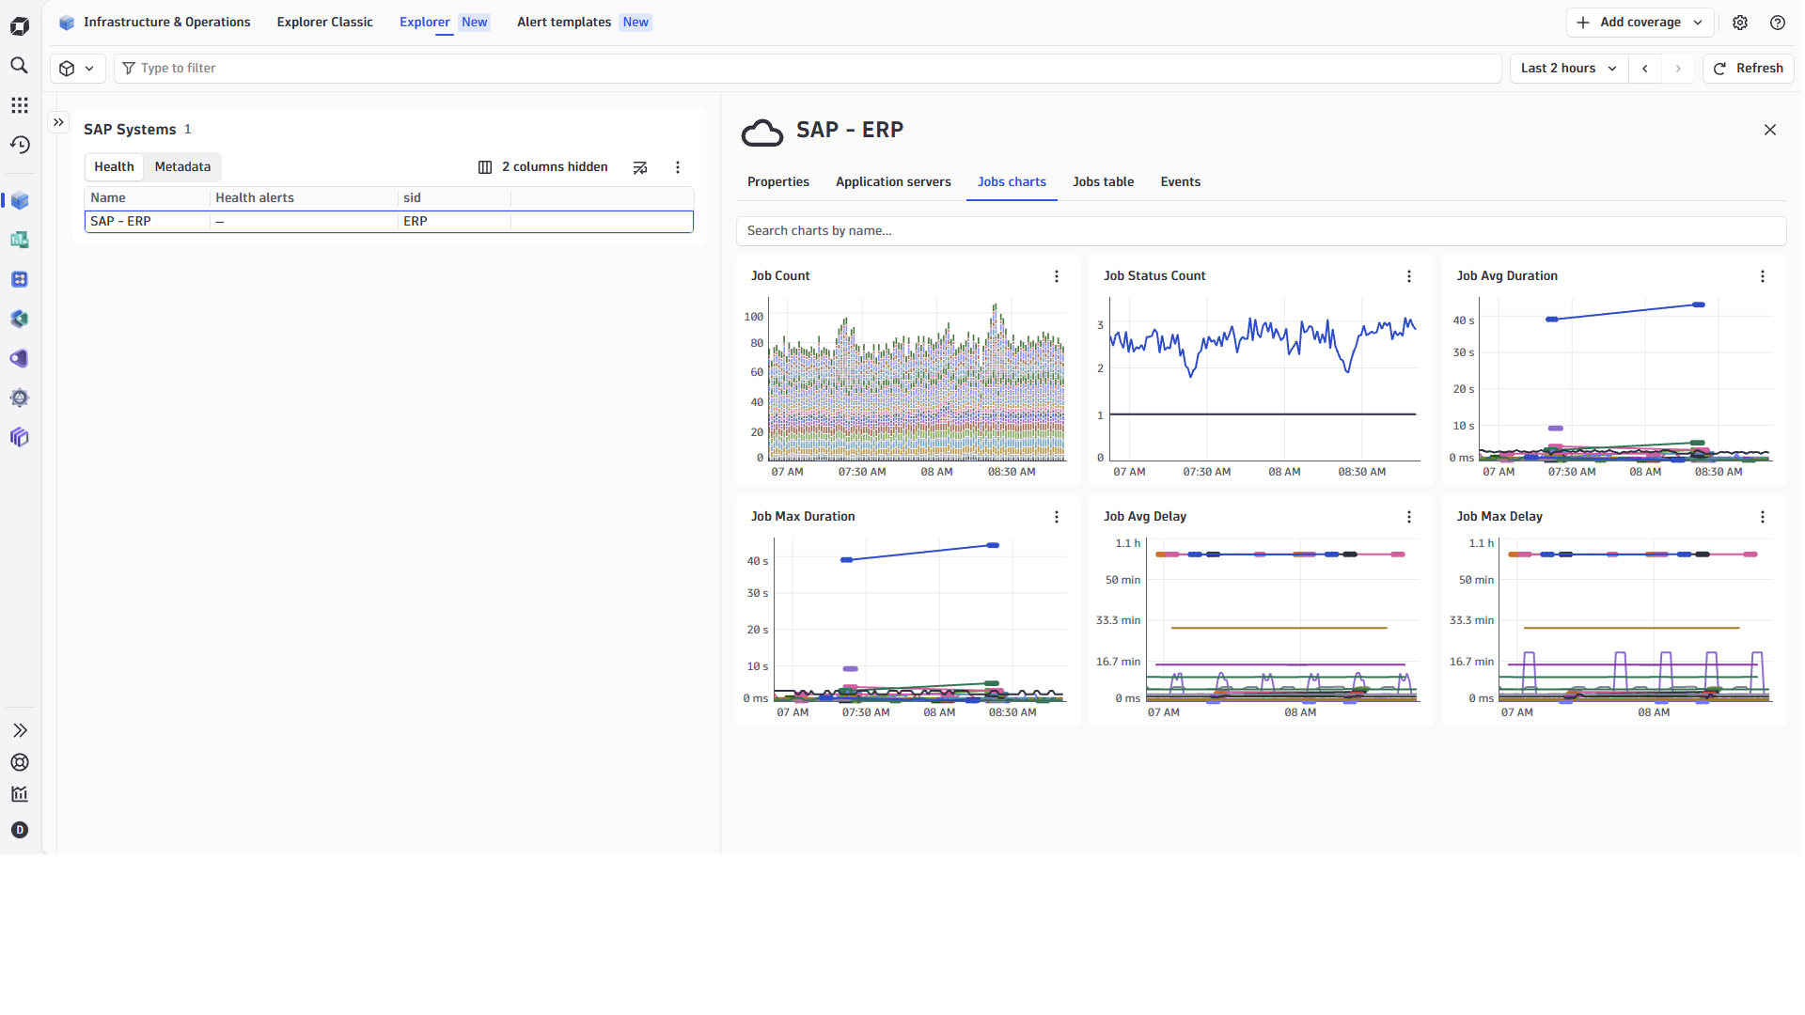Click the Refresh button
The width and height of the screenshot is (1805, 1015).
(1748, 69)
